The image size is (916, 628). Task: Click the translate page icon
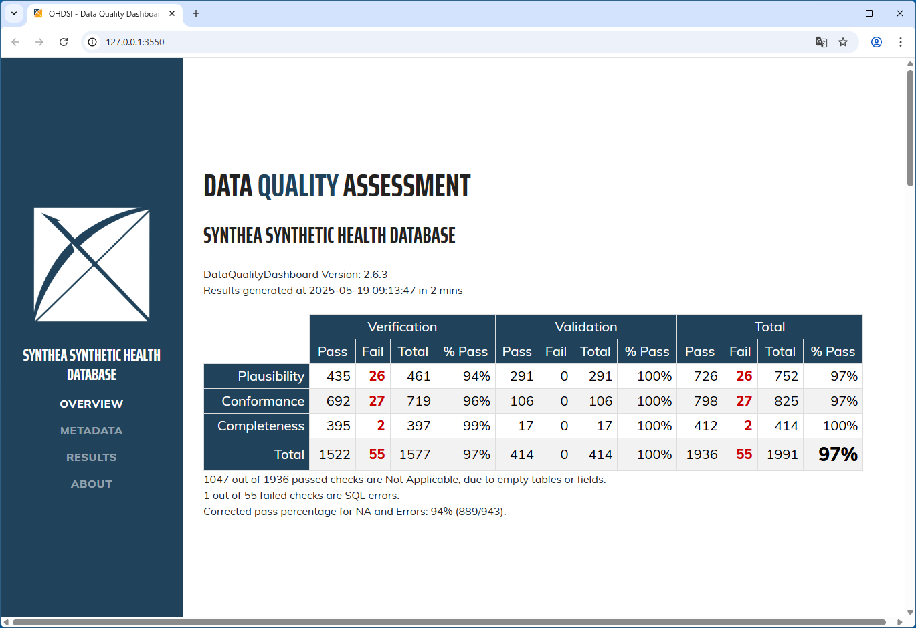822,42
